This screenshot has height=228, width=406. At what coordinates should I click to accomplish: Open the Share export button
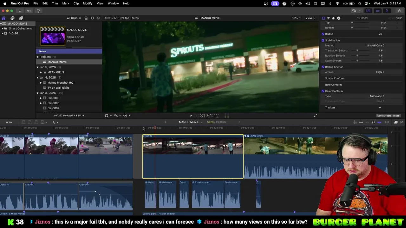(x=399, y=11)
